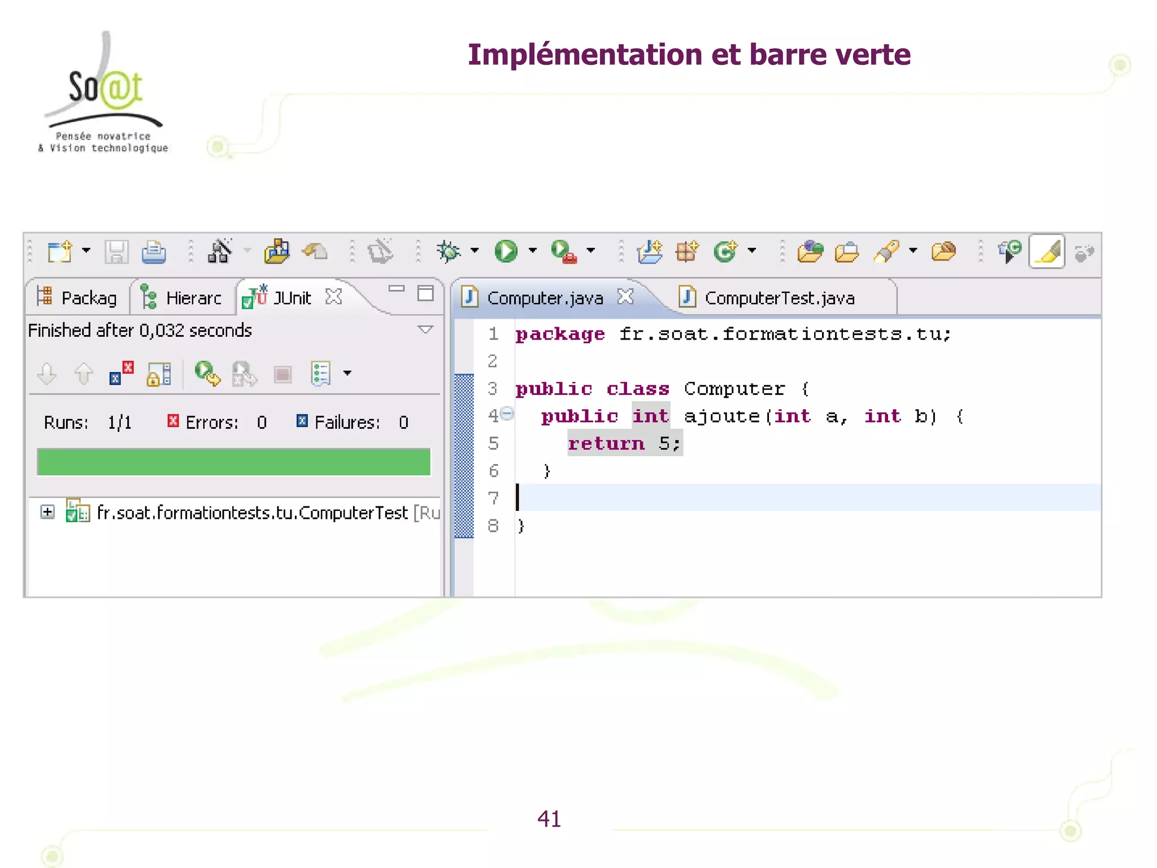Click the yellow back-arrow toolbar icon

pos(315,251)
